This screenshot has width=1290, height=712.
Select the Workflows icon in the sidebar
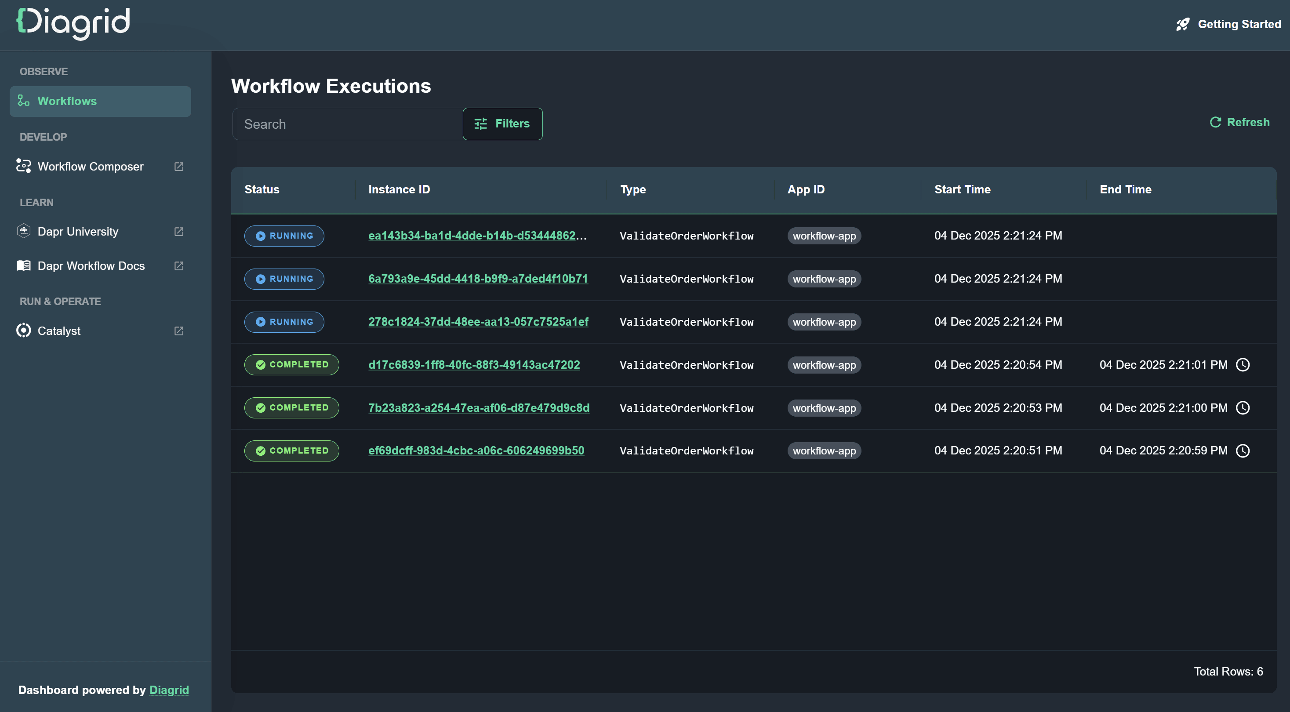click(x=23, y=101)
